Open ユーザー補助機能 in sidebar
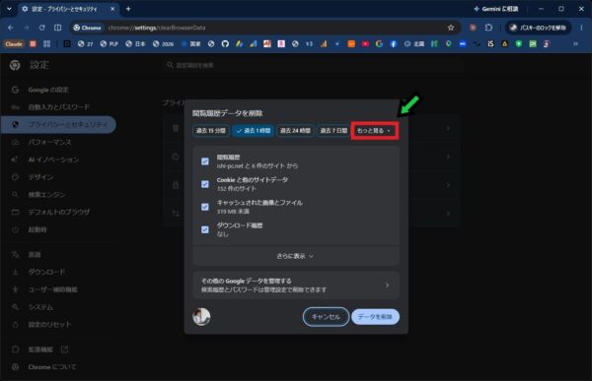Image resolution: width=592 pixels, height=381 pixels. click(58, 289)
